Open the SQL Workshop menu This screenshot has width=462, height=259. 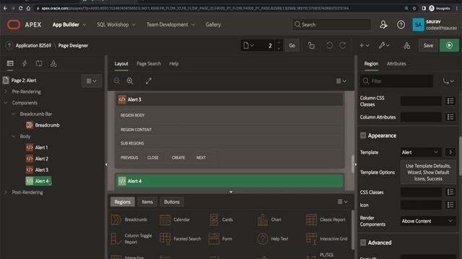(116, 24)
